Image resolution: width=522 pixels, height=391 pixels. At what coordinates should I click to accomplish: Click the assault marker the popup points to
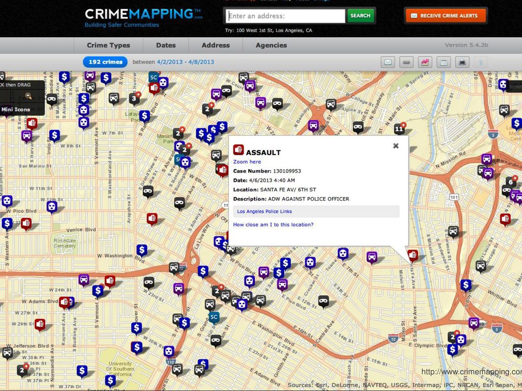(x=413, y=256)
